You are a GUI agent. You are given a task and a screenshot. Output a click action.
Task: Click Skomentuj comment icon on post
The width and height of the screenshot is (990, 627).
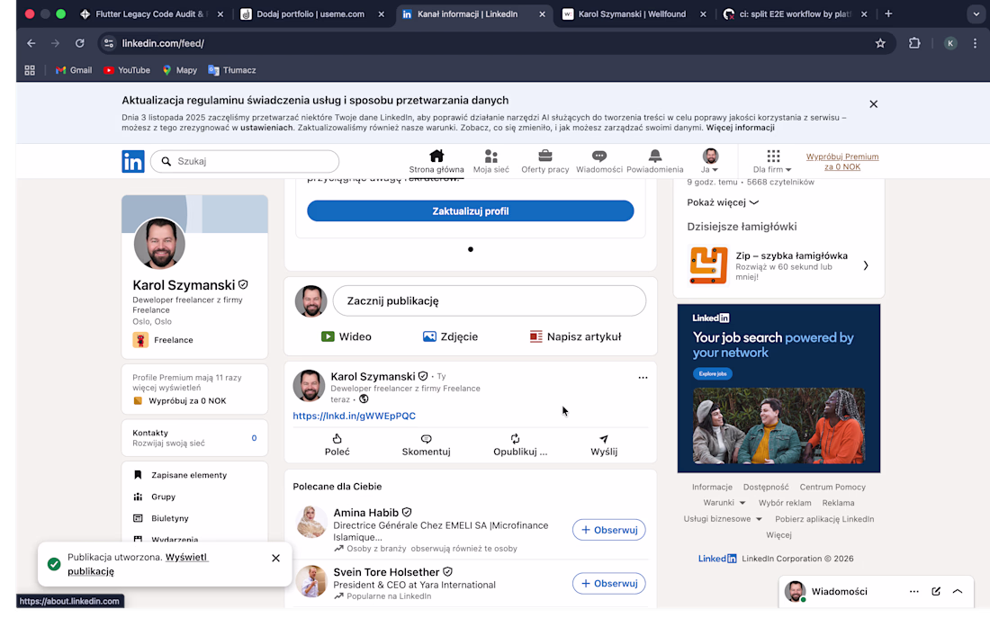click(426, 444)
